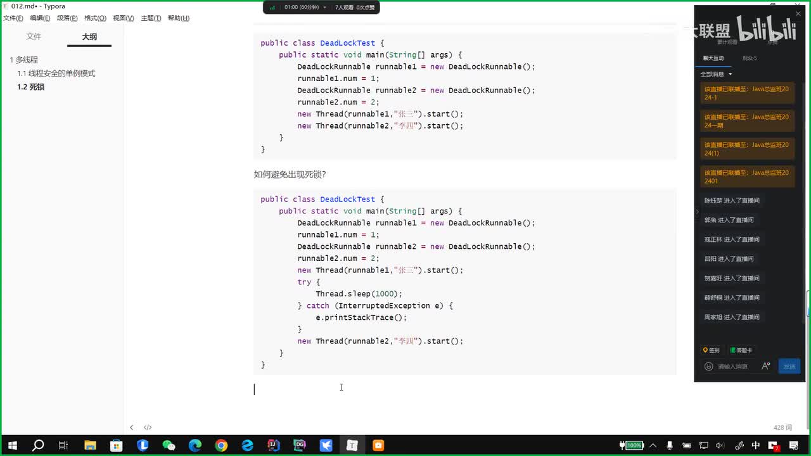Click the message linking to Java总监班2024一期
Viewport: 811px width, 456px height.
click(748, 121)
